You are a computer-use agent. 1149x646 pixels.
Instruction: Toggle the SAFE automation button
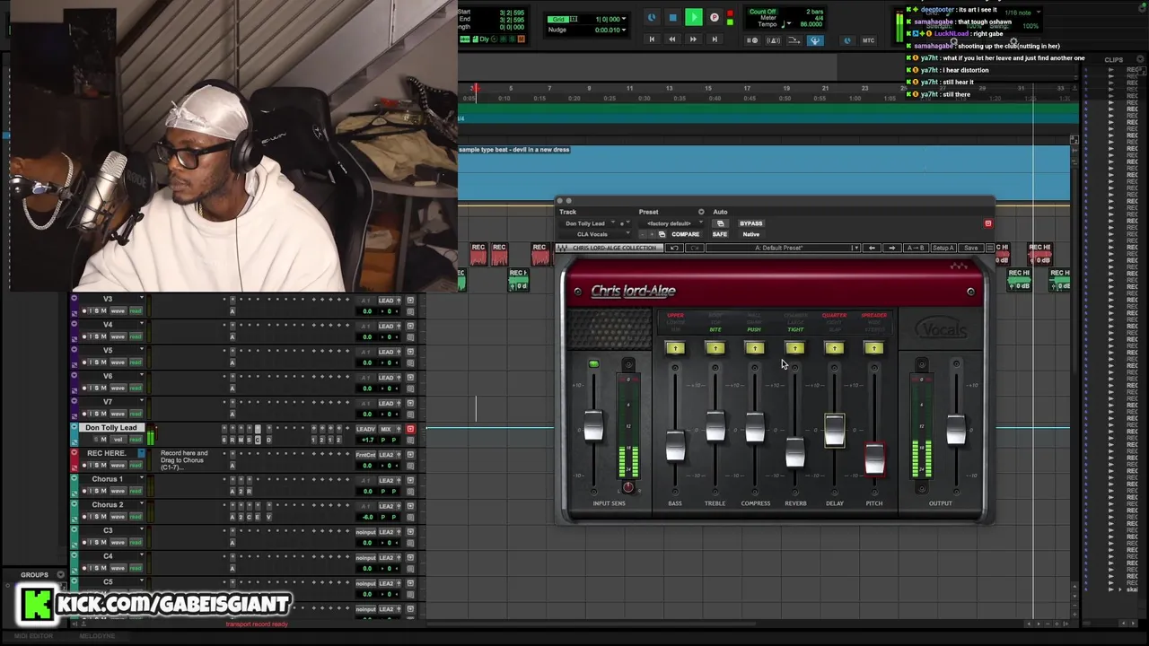pos(720,234)
